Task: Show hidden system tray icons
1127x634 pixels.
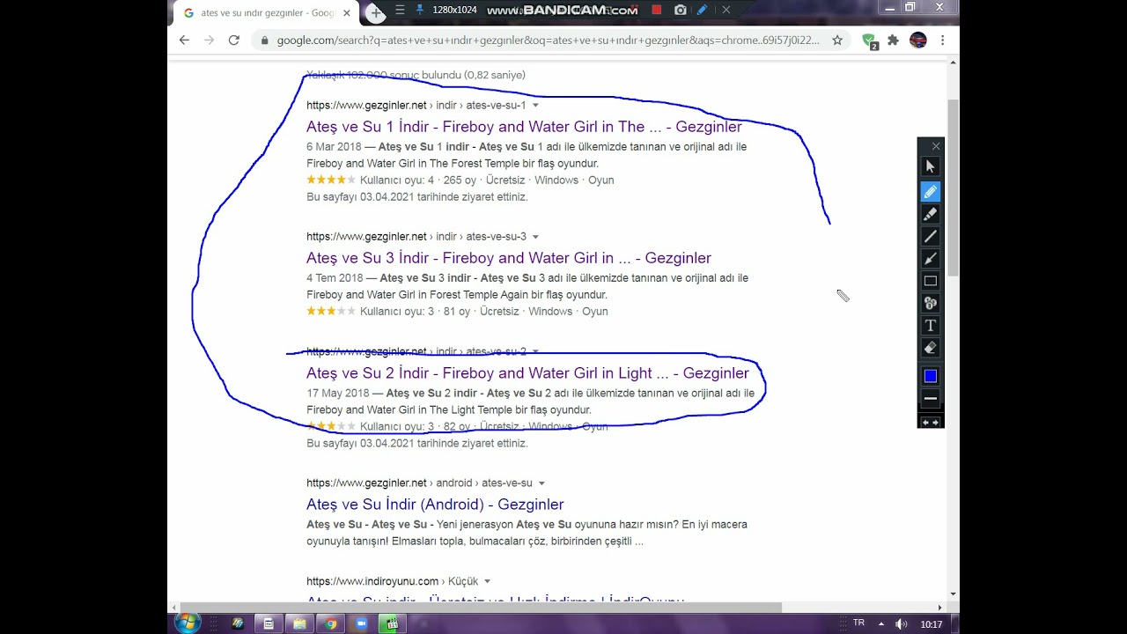Action: pos(881,623)
